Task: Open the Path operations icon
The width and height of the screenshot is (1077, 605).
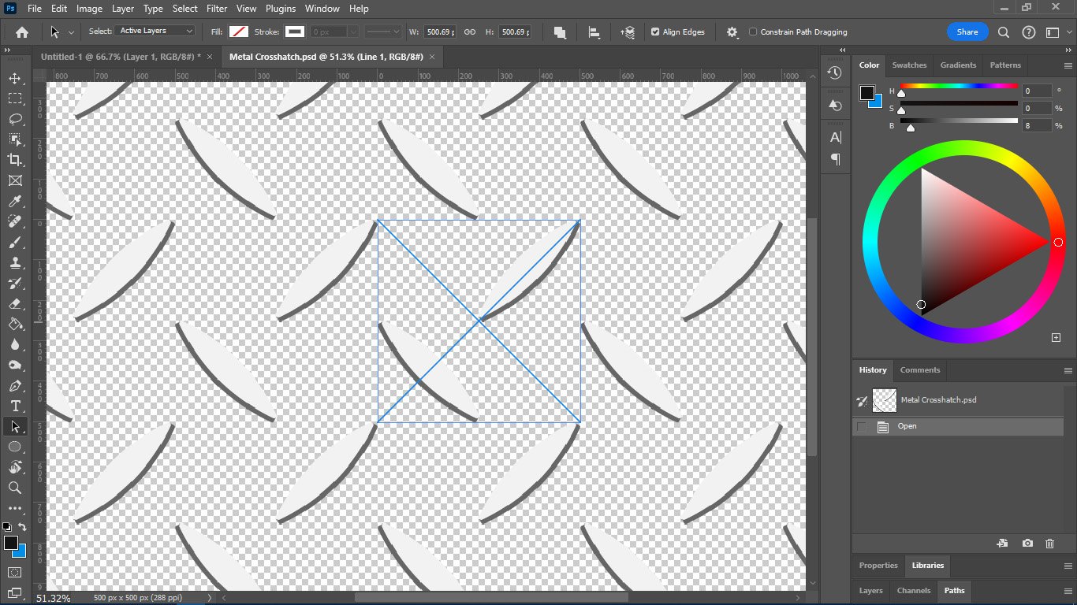Action: point(560,32)
